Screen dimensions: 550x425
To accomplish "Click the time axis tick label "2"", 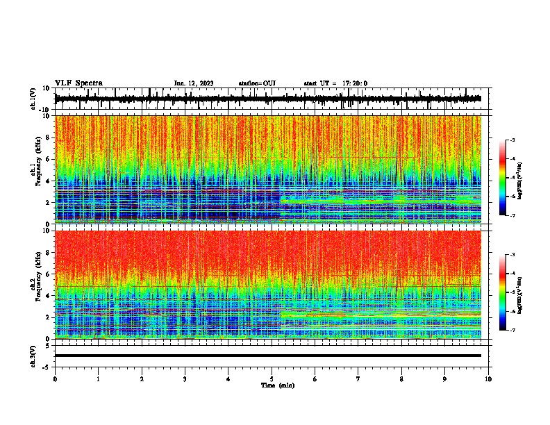I will point(142,379).
